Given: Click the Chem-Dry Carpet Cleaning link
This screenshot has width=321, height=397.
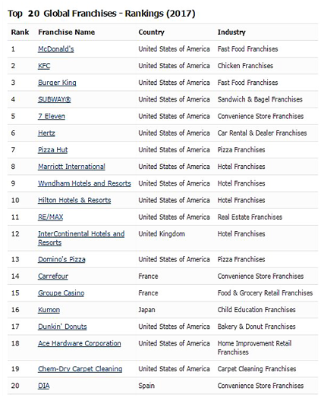Looking at the screenshot, I should 80,369.
